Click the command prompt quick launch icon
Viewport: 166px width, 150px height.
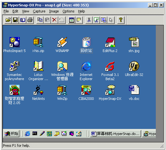pyautogui.click(x=35, y=133)
